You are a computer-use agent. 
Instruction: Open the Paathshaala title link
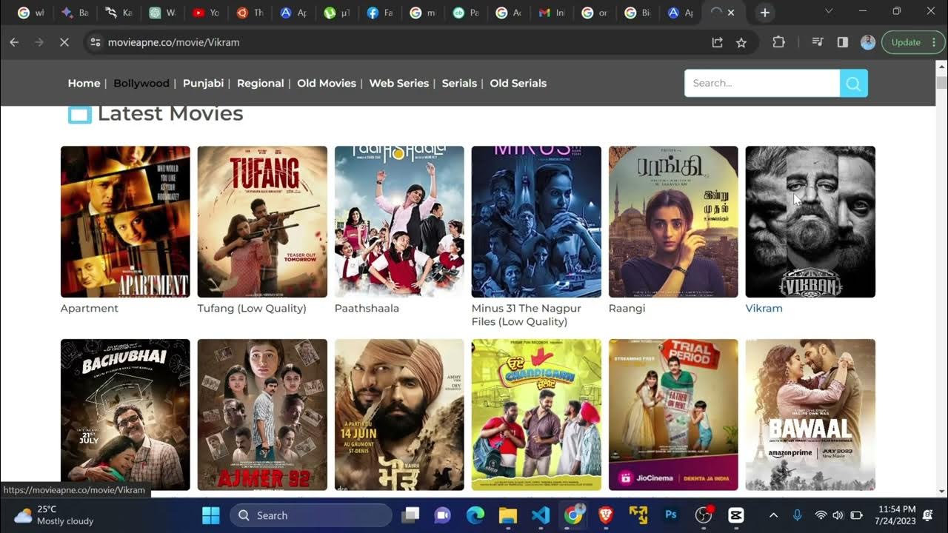tap(367, 308)
